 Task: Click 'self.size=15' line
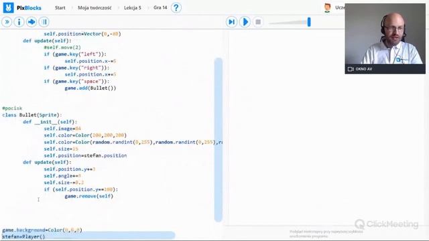[x=61, y=149]
